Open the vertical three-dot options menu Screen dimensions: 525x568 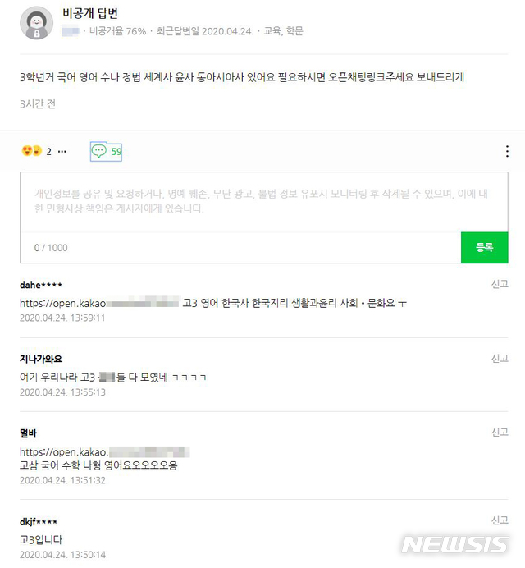click(x=507, y=151)
